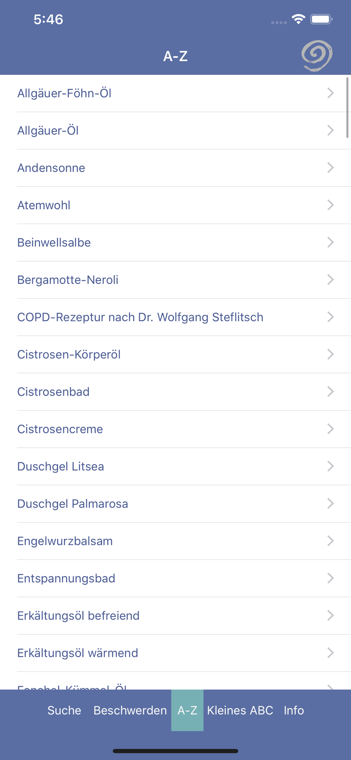The height and width of the screenshot is (760, 351).
Task: Tap the home indicator bar
Action: tap(175, 751)
